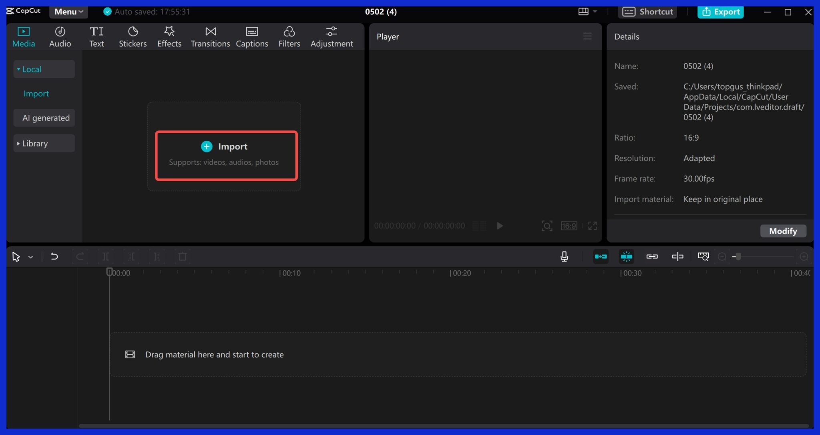Select AI generated in sidebar
The height and width of the screenshot is (435, 820).
coord(44,118)
